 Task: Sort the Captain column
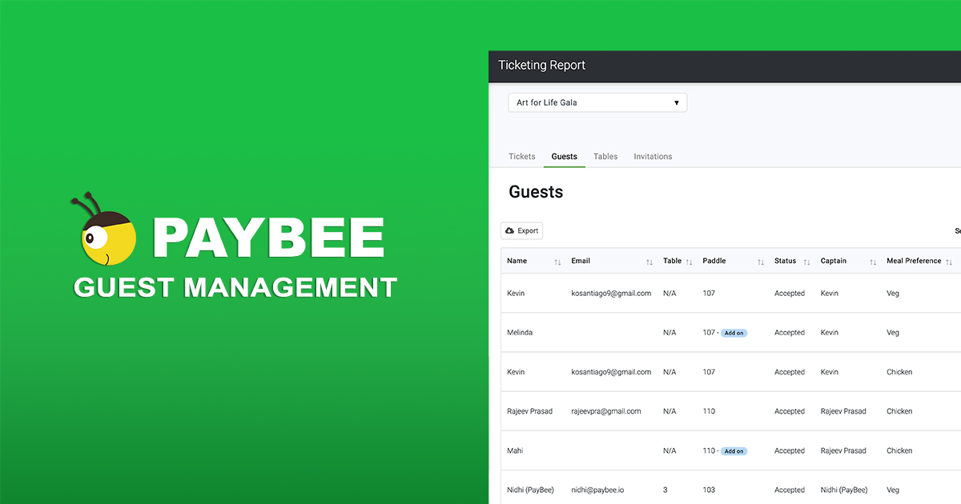click(871, 261)
